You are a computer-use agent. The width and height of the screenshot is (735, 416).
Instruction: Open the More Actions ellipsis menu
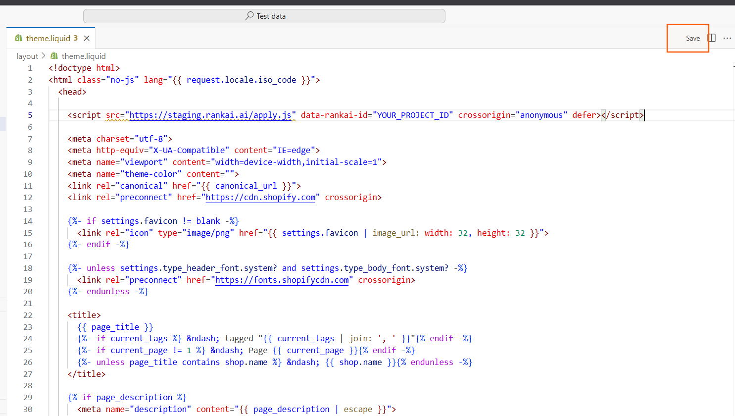(x=727, y=38)
